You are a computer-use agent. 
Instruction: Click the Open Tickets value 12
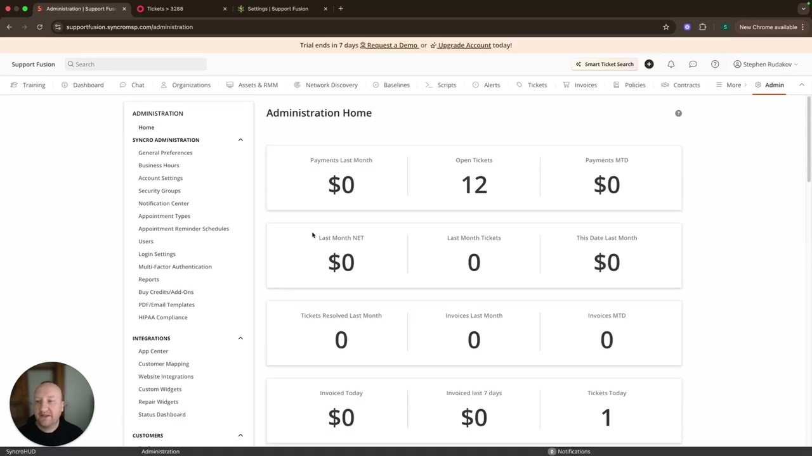click(474, 185)
